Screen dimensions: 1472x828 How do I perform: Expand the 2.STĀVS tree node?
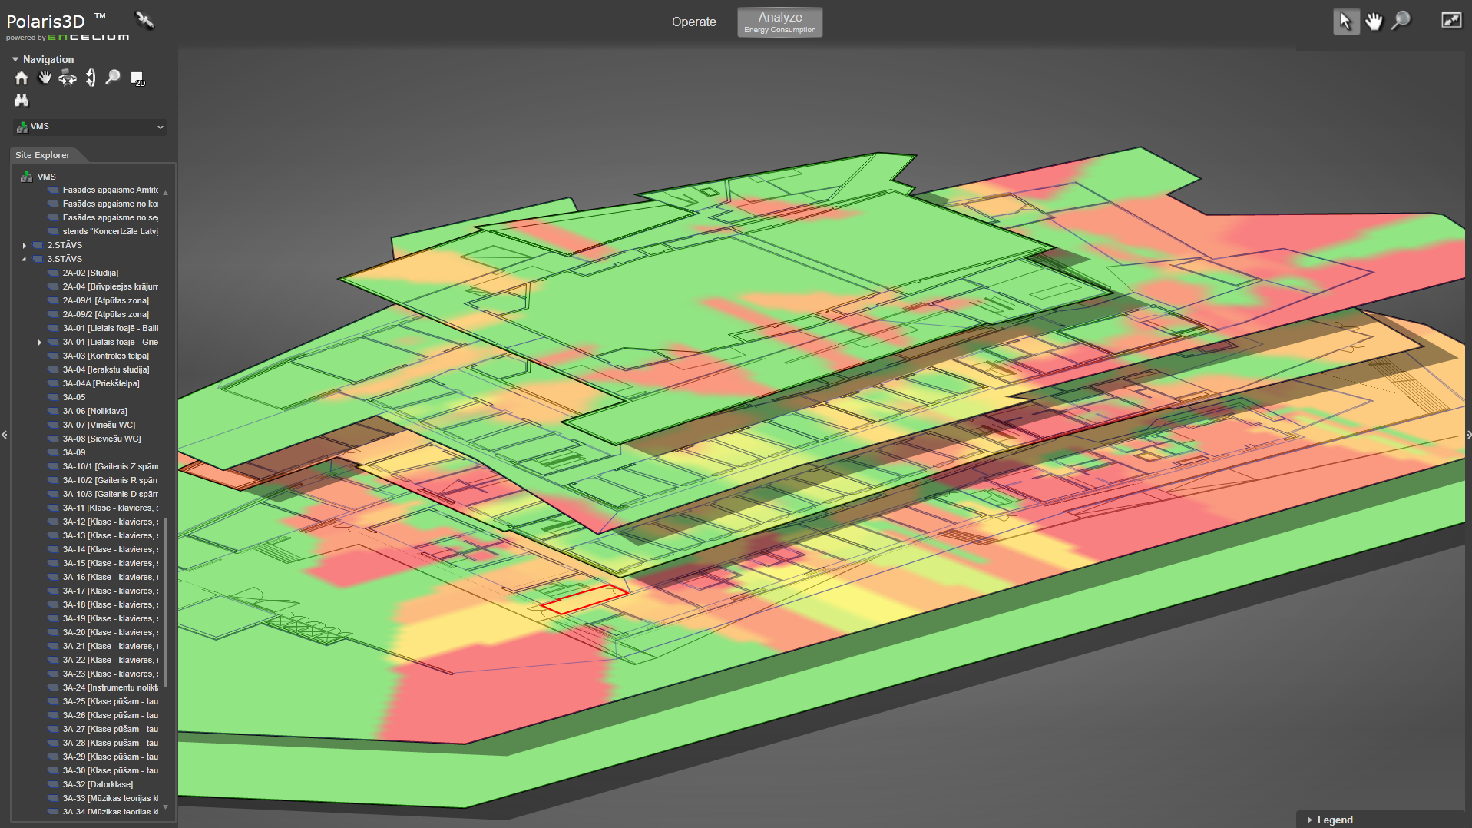coord(25,246)
